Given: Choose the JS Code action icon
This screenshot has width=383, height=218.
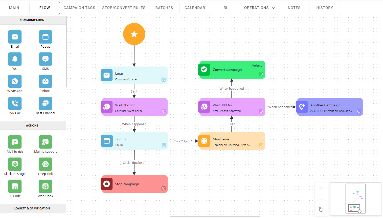Looking at the screenshot, I should pos(15,186).
